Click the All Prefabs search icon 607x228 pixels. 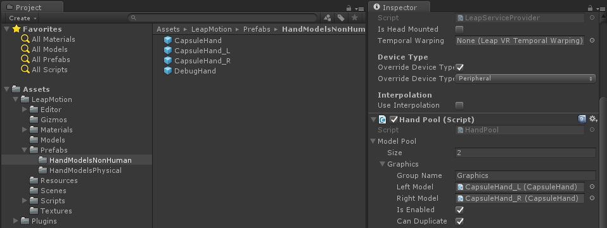click(25, 60)
